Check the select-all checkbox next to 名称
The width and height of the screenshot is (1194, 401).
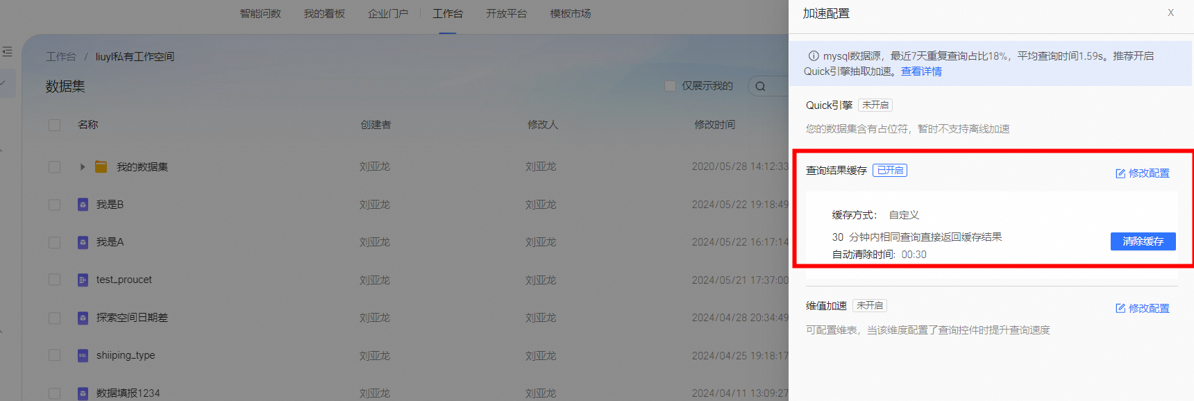click(54, 126)
